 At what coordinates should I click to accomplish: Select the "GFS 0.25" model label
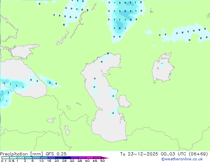[x=56, y=154]
